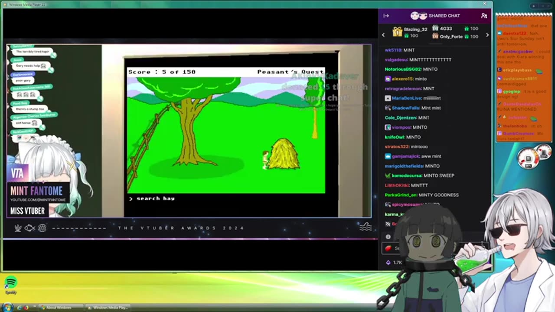
Task: Open the Spotify desktop shortcut
Action: pyautogui.click(x=11, y=285)
